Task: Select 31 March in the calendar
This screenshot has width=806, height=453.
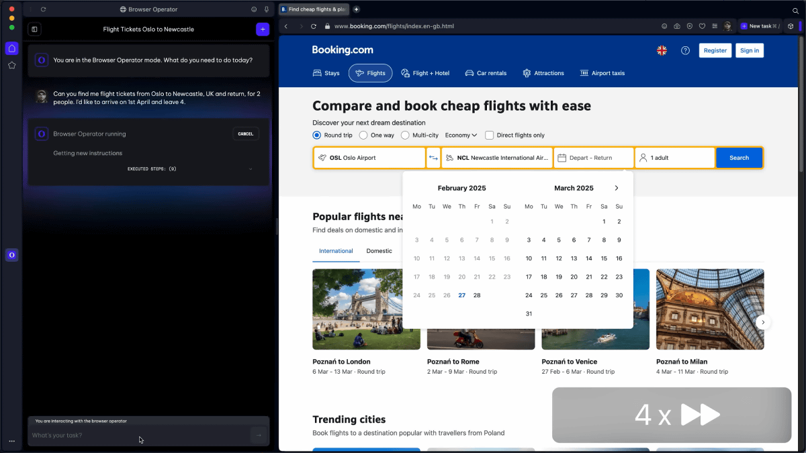Action: (529, 313)
